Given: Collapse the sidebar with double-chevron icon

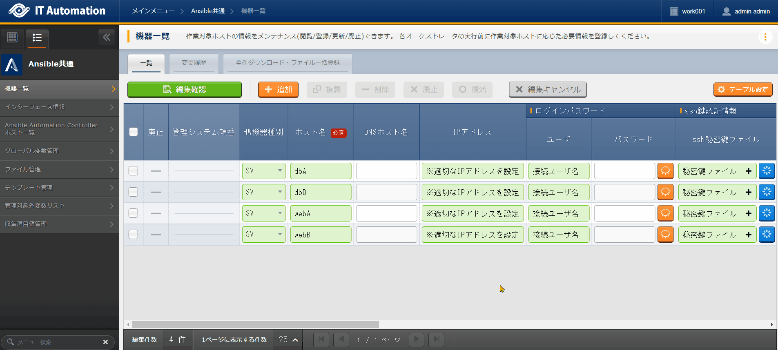Looking at the screenshot, I should coord(107,38).
